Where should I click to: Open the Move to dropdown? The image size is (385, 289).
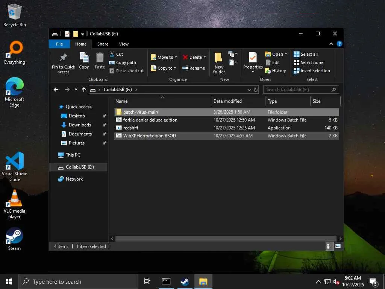point(164,57)
